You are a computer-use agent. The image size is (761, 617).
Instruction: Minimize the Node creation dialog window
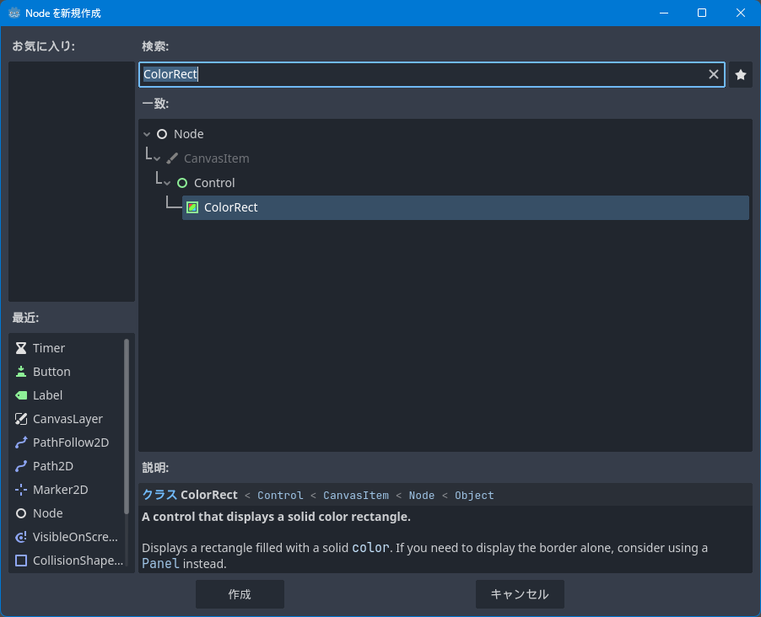(664, 13)
